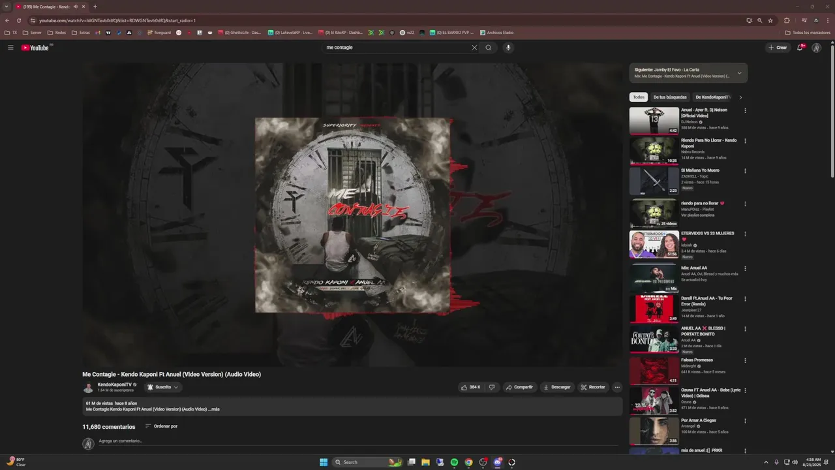Show hidden system tray icons

click(766, 462)
